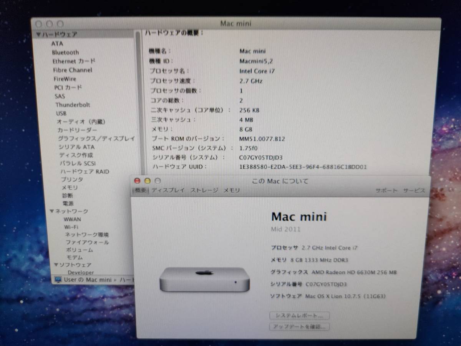The image size is (461, 346).
Task: Click the computer icon in path bar
Action: pos(58,279)
